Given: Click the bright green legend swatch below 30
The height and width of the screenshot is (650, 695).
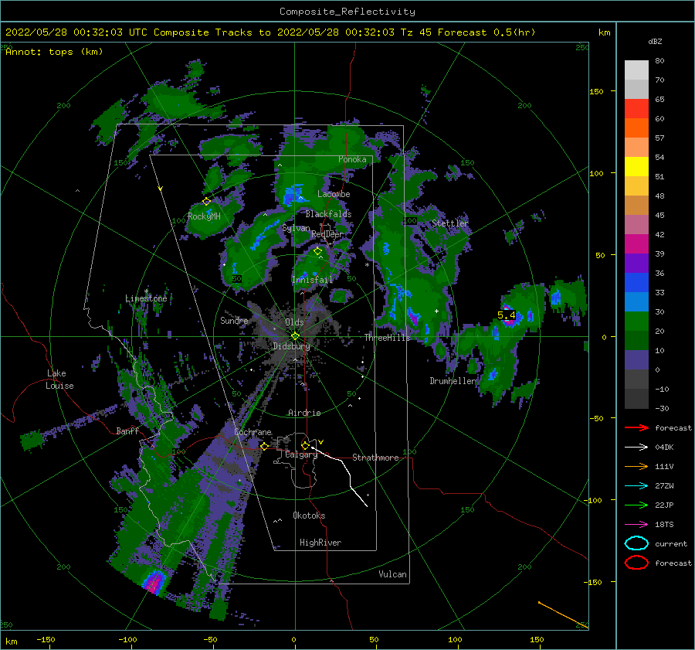Looking at the screenshot, I should tap(636, 322).
